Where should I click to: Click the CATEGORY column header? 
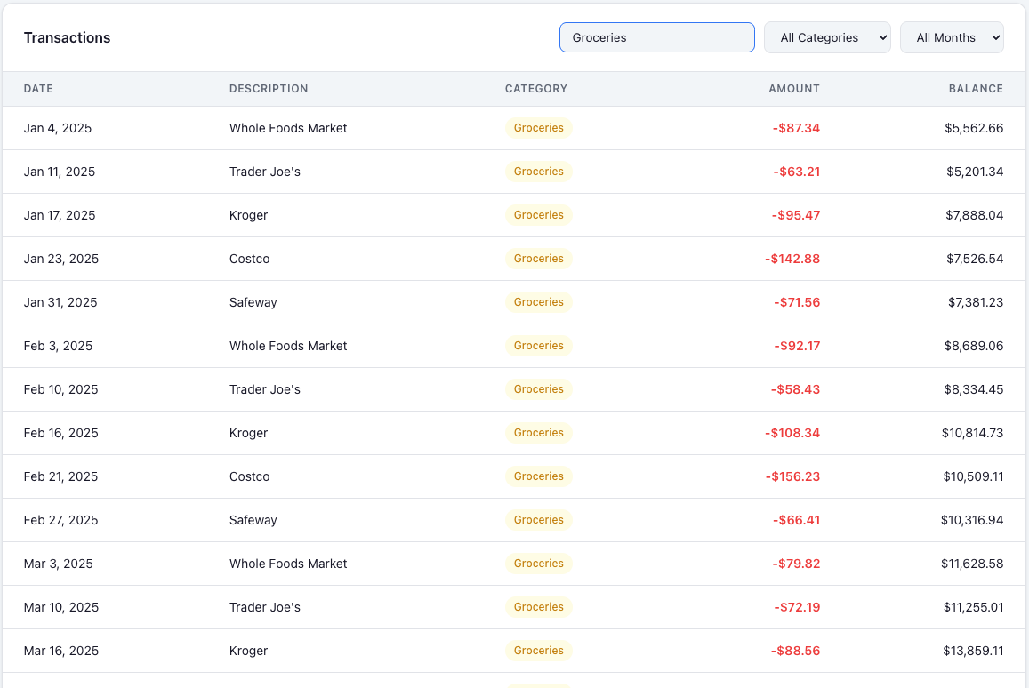click(536, 89)
